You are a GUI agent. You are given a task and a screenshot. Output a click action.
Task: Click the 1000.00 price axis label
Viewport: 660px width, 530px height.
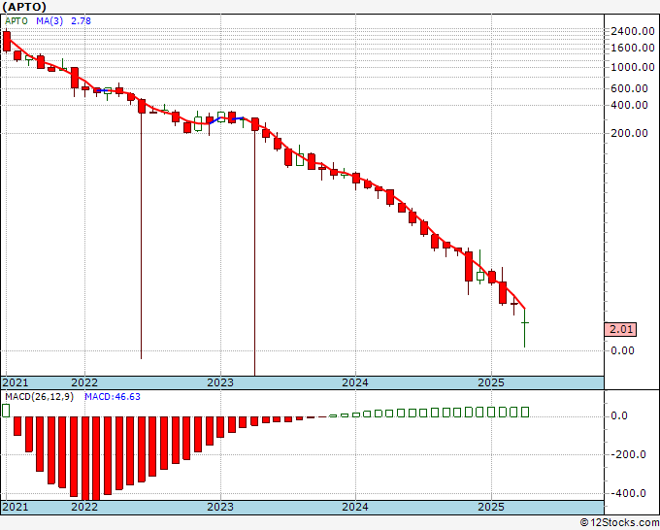click(633, 67)
